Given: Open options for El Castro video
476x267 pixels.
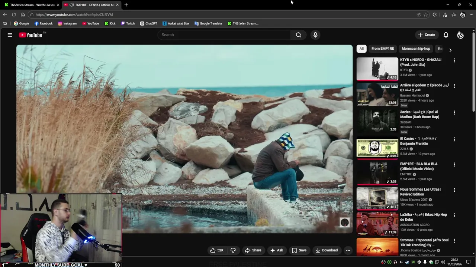Looking at the screenshot, I should point(454,139).
